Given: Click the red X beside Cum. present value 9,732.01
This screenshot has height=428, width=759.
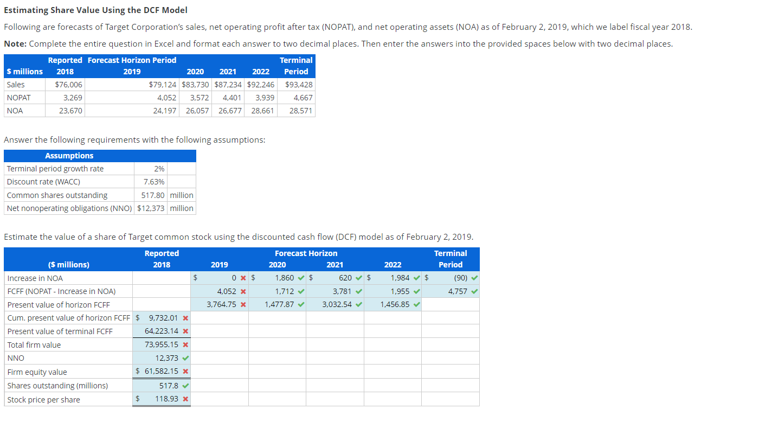Looking at the screenshot, I should tap(187, 318).
